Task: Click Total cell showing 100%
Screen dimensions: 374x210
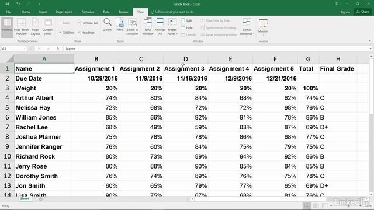Action: [308, 88]
